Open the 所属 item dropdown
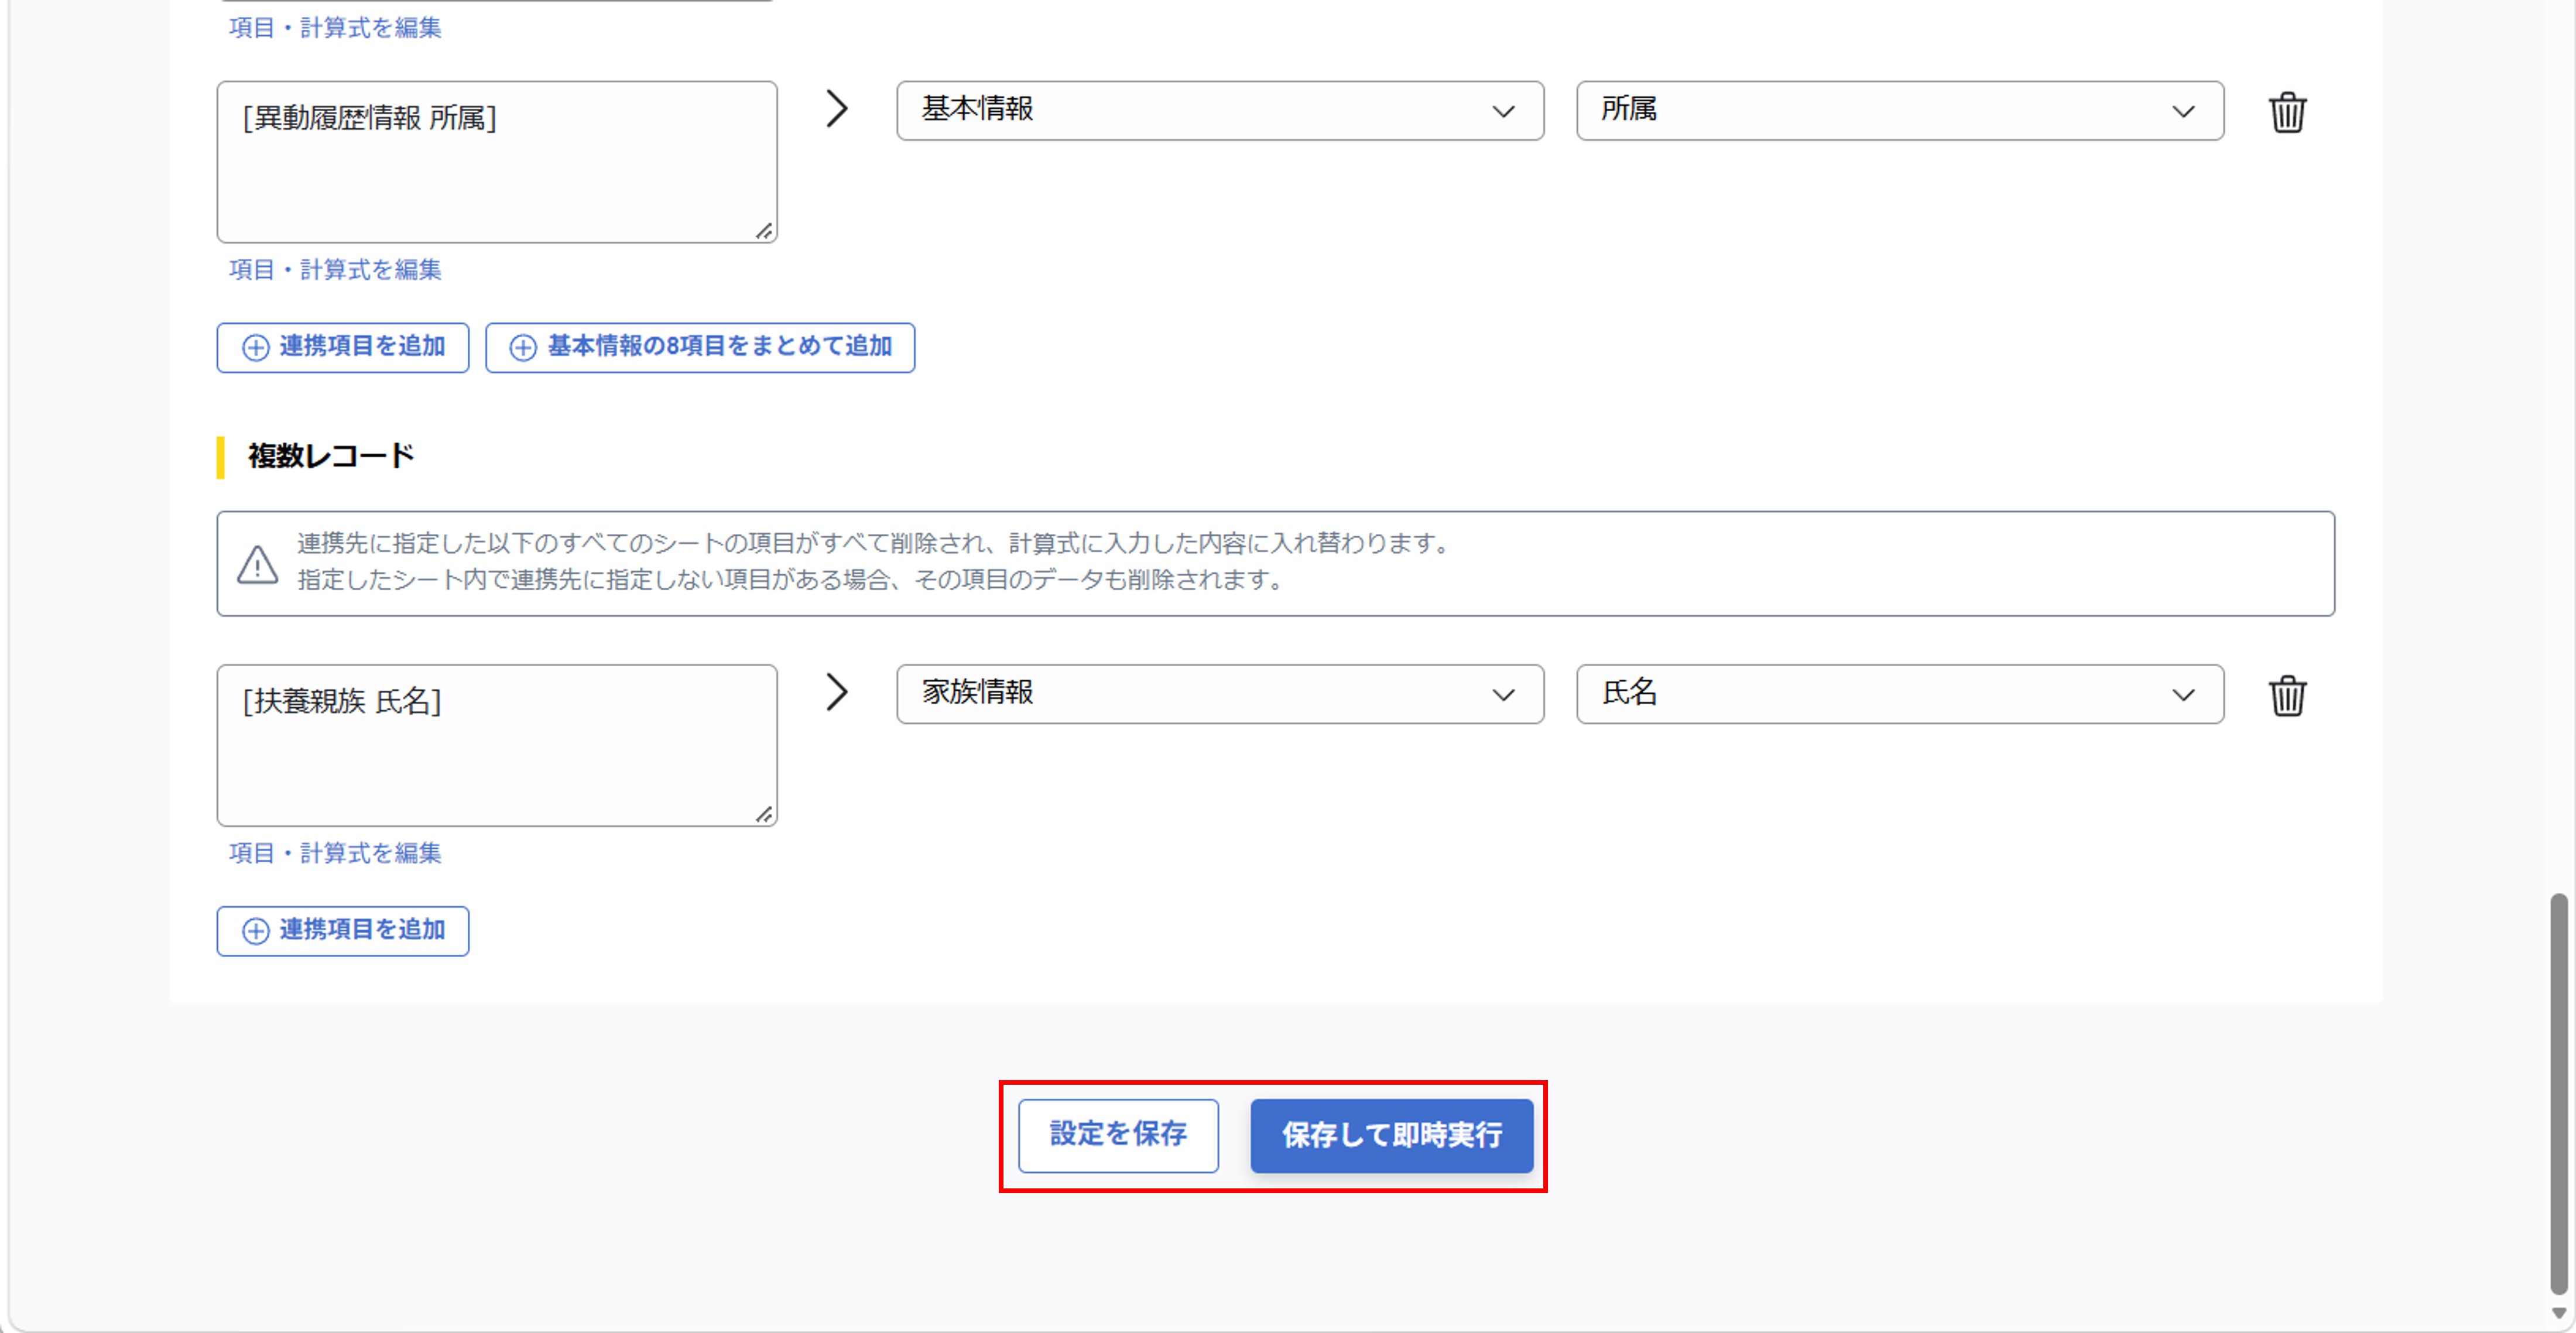 (x=1900, y=110)
